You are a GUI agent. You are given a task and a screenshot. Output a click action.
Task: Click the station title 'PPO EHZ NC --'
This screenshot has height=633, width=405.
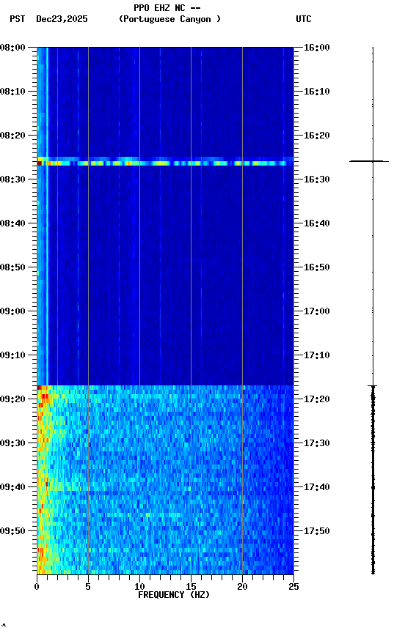pyautogui.click(x=167, y=7)
